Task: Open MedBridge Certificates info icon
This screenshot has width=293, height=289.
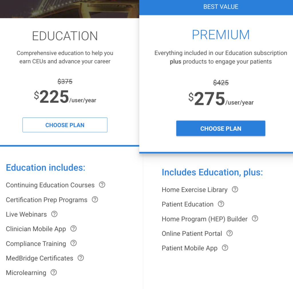Action: tap(81, 258)
